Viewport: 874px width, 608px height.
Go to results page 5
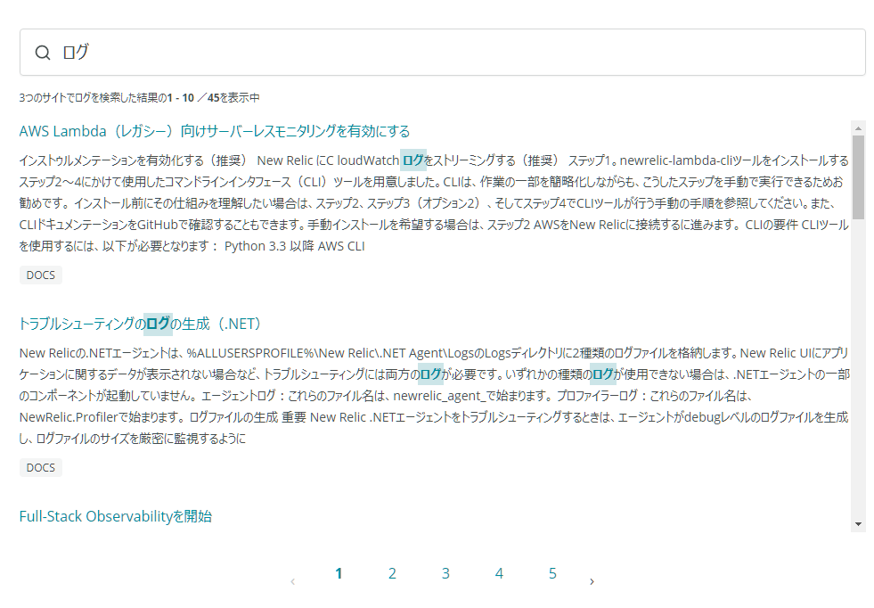[x=552, y=573]
